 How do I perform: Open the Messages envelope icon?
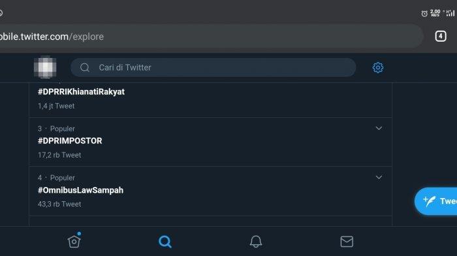click(347, 242)
